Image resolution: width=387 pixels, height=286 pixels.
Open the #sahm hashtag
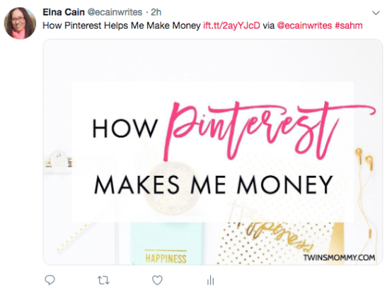tap(349, 25)
